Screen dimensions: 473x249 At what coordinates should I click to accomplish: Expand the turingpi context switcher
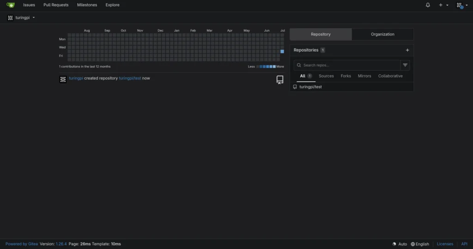click(21, 18)
